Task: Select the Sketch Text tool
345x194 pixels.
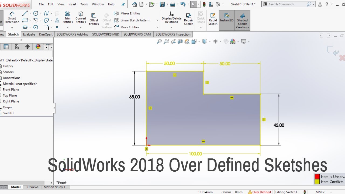Action: point(57,20)
